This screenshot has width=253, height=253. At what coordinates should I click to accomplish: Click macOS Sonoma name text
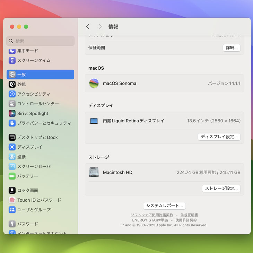click(x=120, y=83)
